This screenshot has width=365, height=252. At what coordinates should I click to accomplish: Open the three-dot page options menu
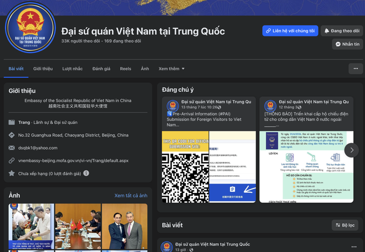click(x=356, y=69)
